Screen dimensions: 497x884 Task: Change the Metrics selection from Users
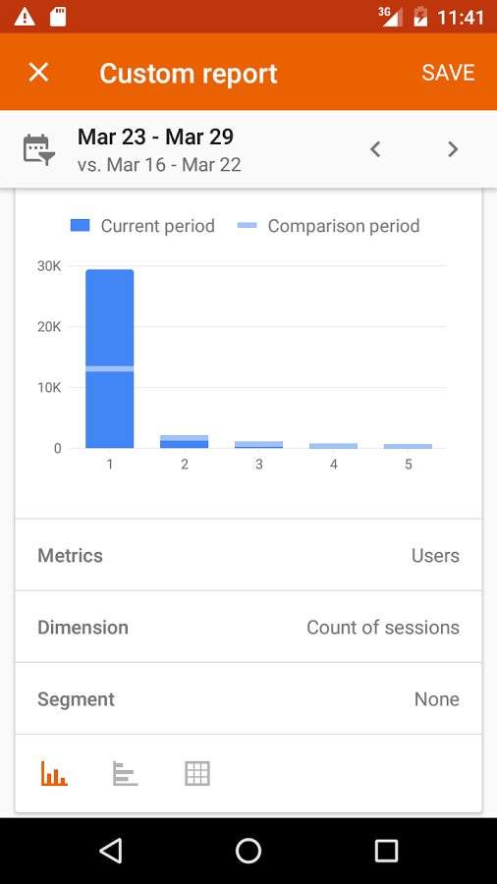click(248, 555)
